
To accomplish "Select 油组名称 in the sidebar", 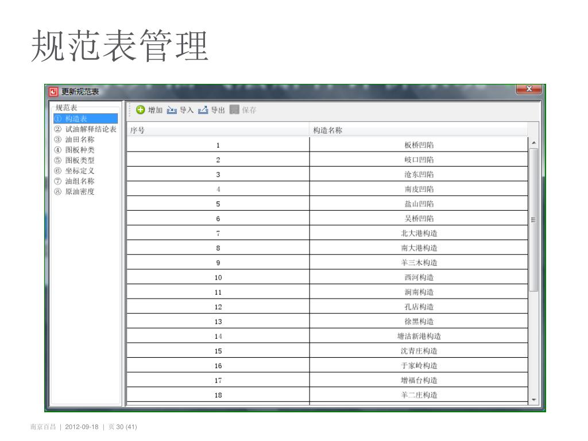I will coord(75,181).
